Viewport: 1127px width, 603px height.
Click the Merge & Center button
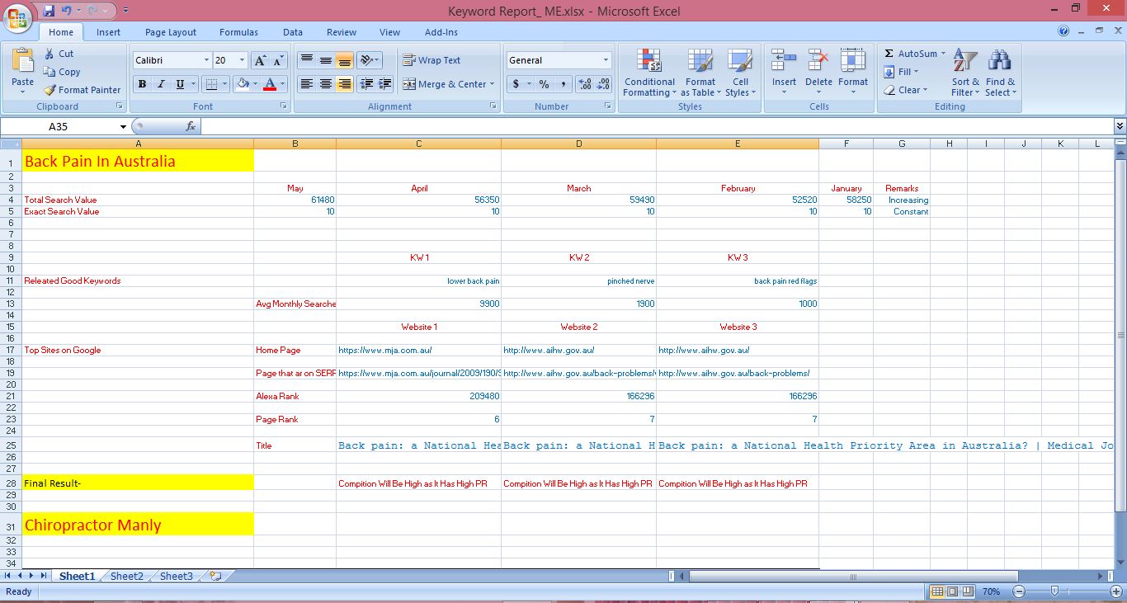click(445, 84)
